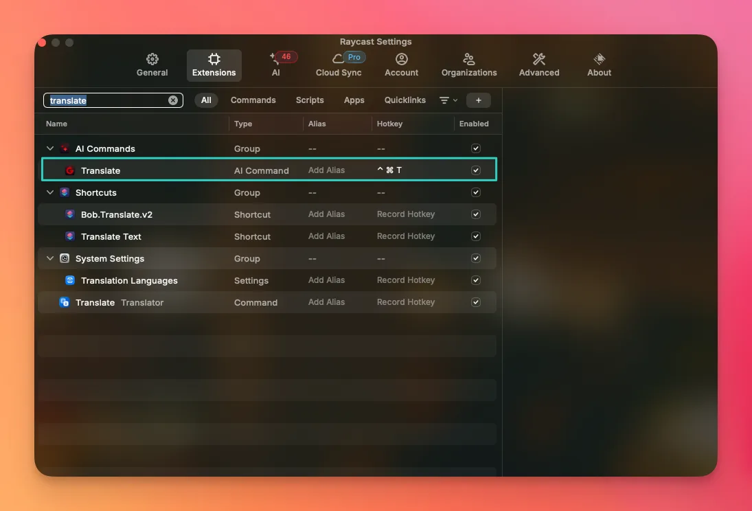Sort by the Type column header
Viewport: 752px width, 511px height.
[x=243, y=124]
